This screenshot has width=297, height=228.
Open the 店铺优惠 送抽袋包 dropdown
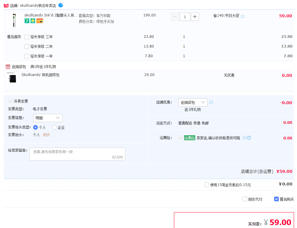193,102
